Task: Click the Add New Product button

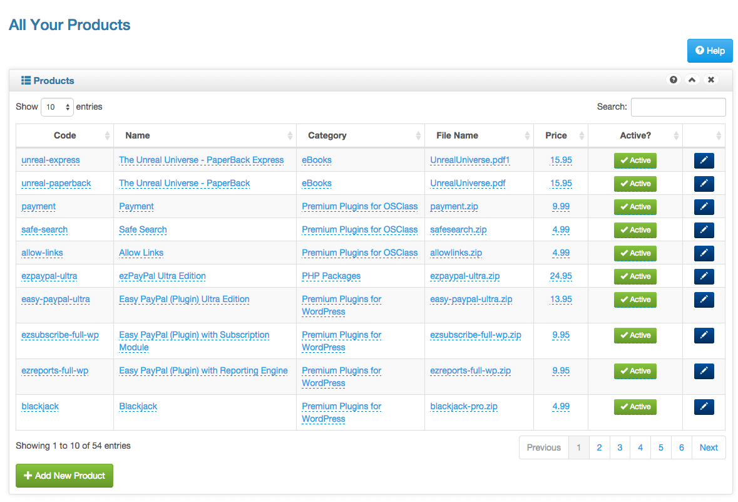Action: click(64, 476)
